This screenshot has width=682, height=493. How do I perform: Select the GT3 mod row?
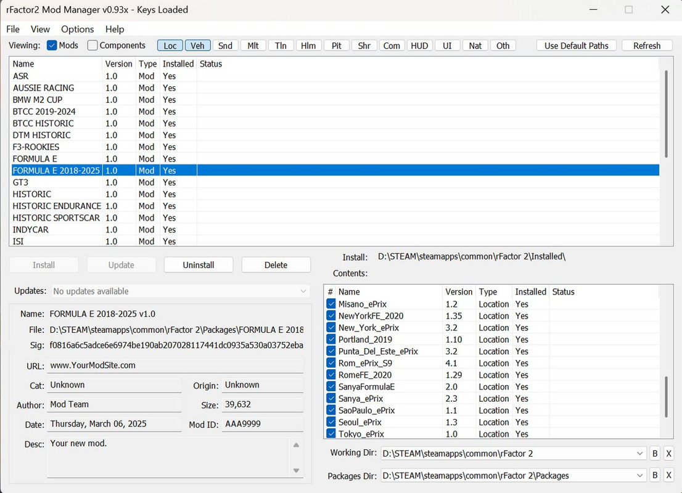click(335, 182)
